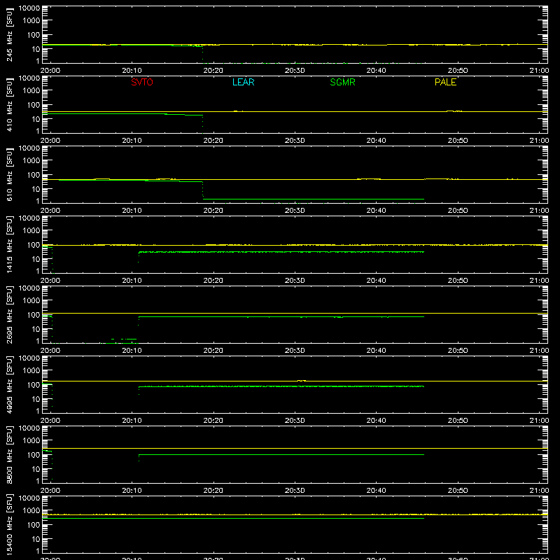Click the 100 tick value on the 4995 MHz plot
This screenshot has width=560, height=560.
click(x=34, y=385)
